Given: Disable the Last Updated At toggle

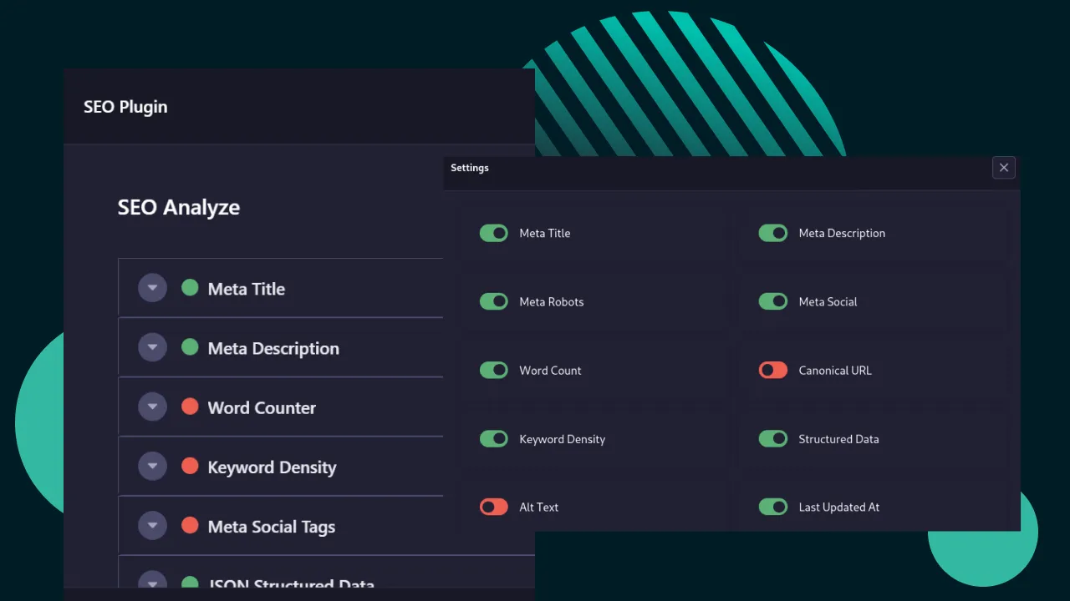Looking at the screenshot, I should click(x=772, y=507).
